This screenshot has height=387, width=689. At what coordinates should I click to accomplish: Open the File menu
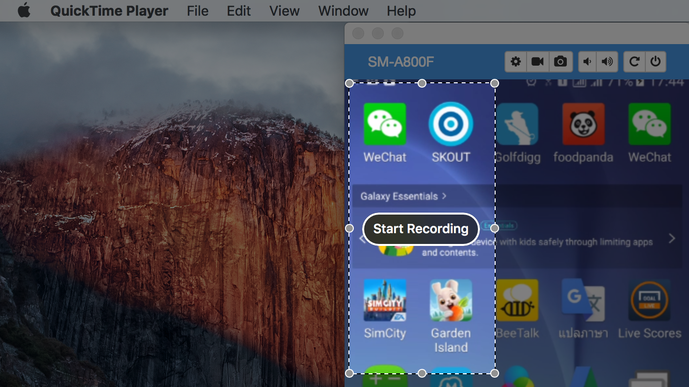click(198, 11)
